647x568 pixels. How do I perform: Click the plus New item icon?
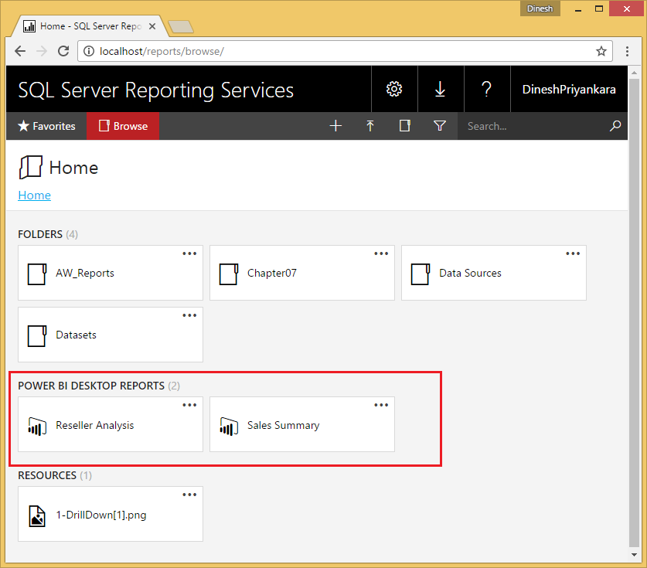pos(336,126)
